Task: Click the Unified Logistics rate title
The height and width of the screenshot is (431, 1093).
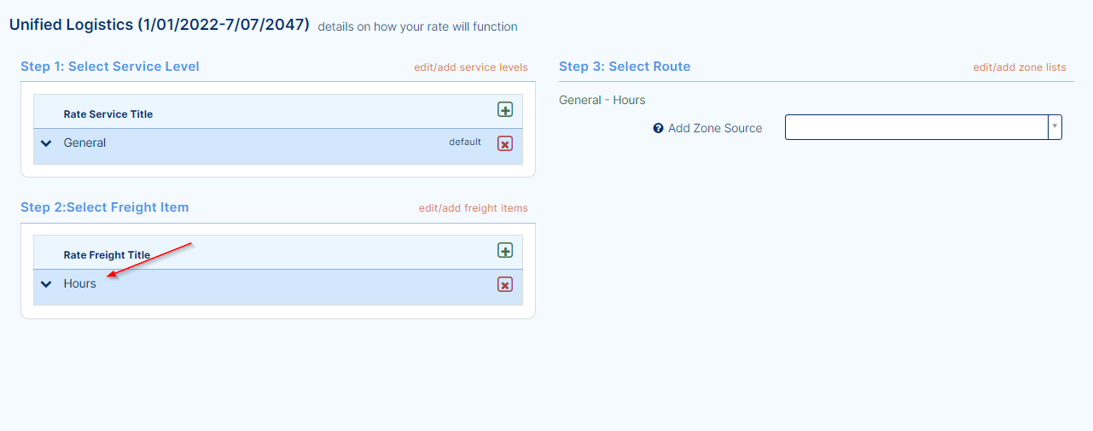Action: 159,25
